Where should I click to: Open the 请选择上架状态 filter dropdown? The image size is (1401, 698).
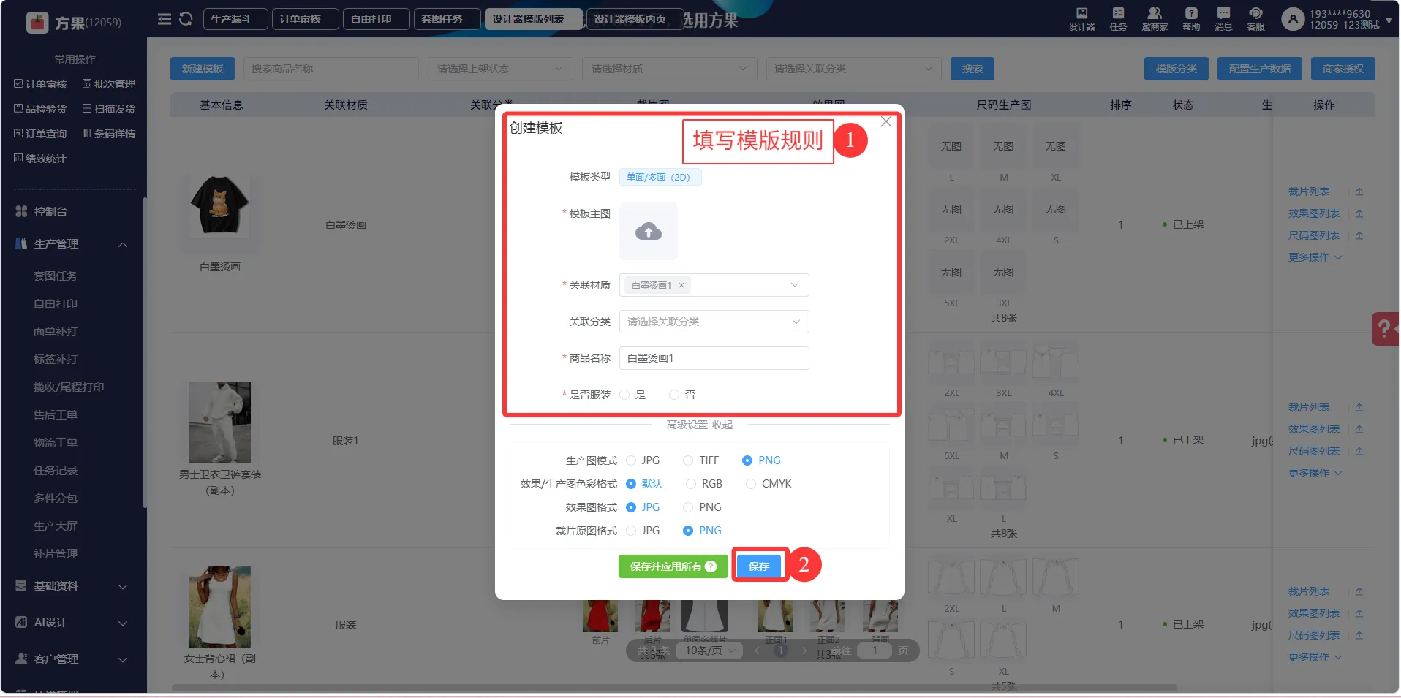tap(501, 69)
